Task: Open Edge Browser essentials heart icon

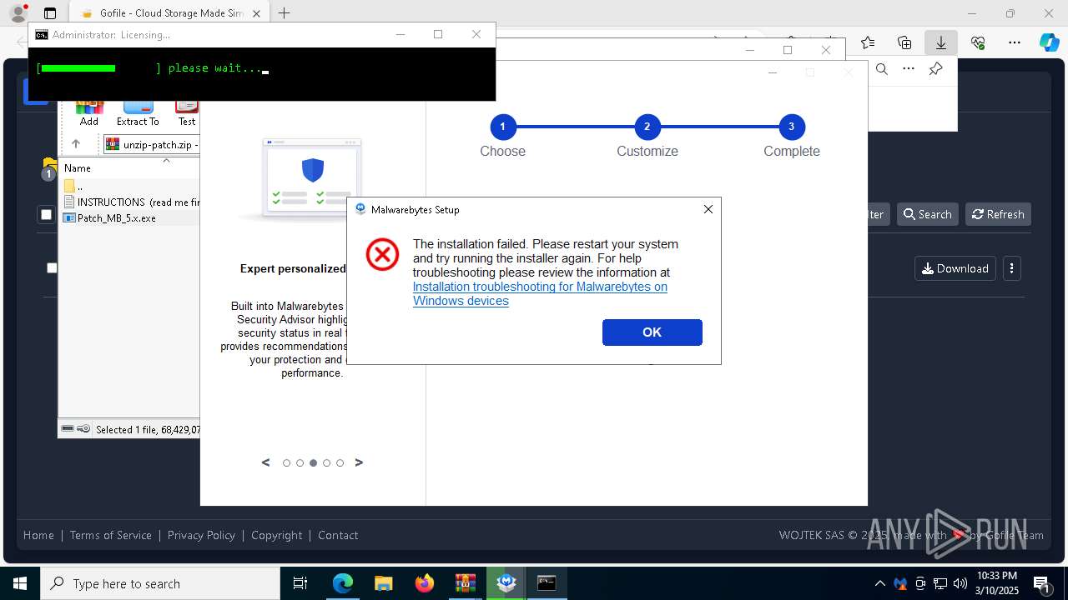Action: 978,42
